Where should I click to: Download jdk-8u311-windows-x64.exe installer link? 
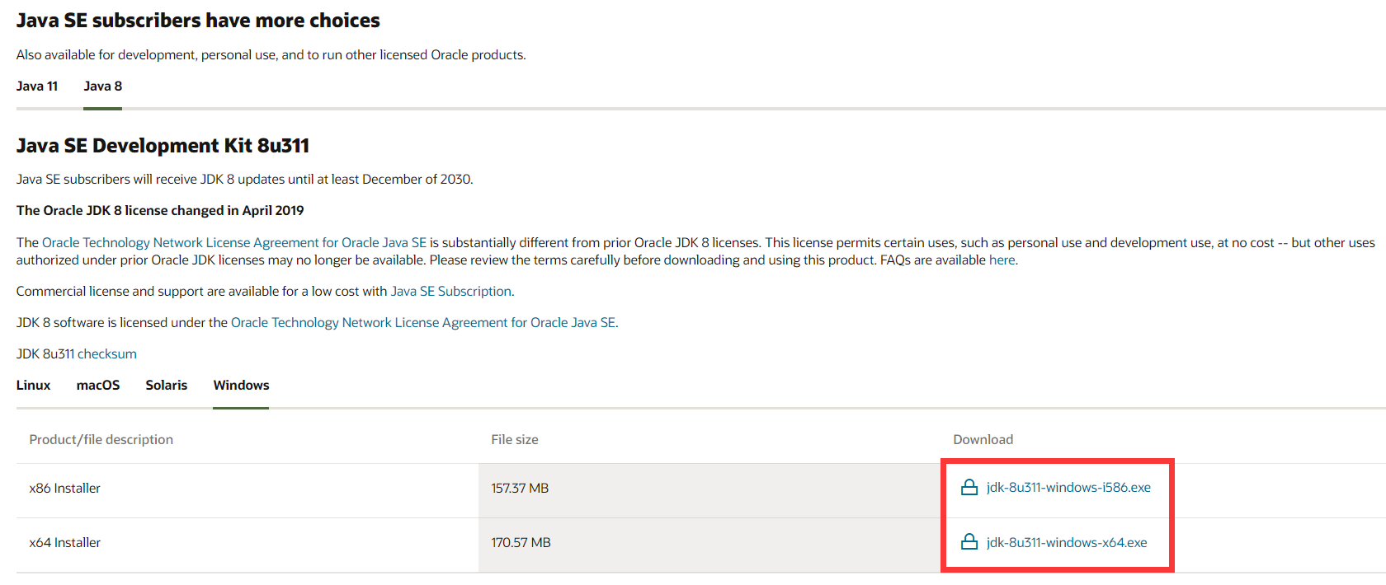[1067, 542]
